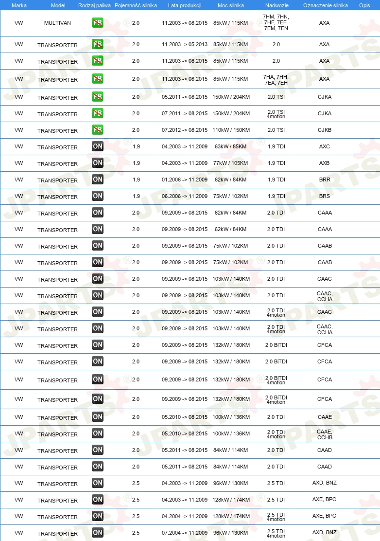Click the Pojemność silnika column header
This screenshot has width=380, height=541.
click(136, 5)
